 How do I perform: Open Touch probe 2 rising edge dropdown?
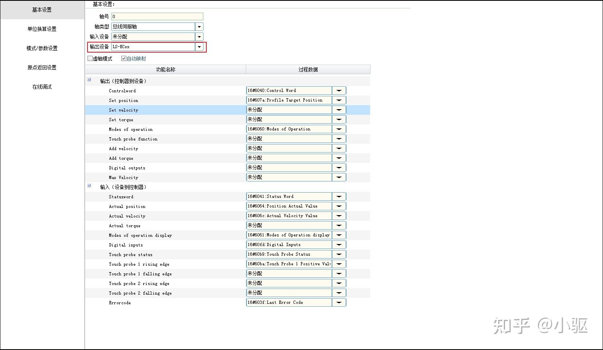pos(339,283)
